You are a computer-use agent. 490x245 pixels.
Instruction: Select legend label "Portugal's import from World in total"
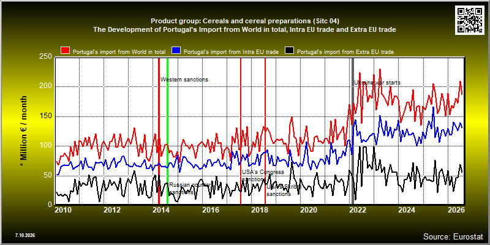pyautogui.click(x=119, y=52)
